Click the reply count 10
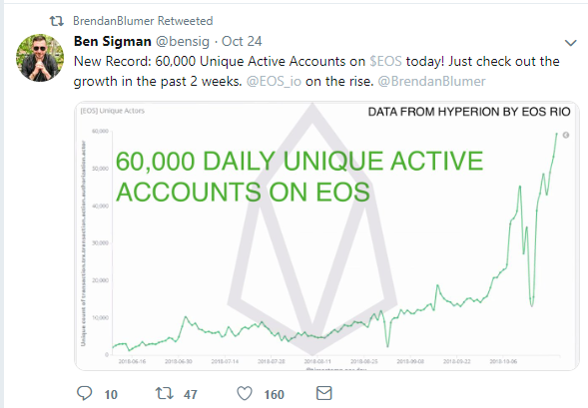 [x=111, y=394]
